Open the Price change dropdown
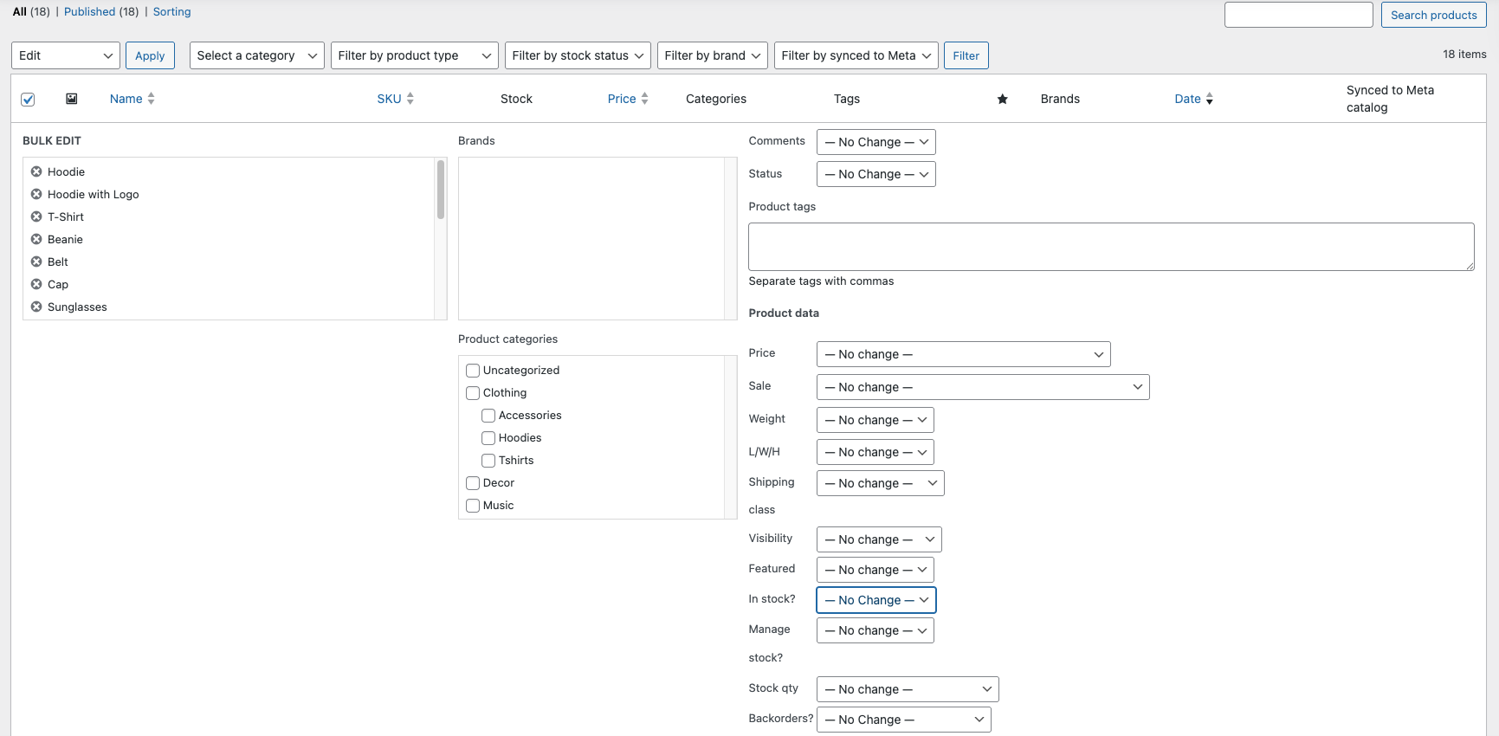The width and height of the screenshot is (1499, 736). point(963,354)
